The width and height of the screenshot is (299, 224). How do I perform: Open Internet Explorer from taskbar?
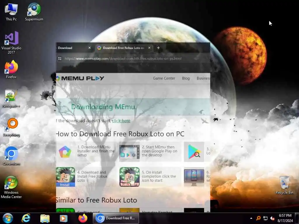26,218
